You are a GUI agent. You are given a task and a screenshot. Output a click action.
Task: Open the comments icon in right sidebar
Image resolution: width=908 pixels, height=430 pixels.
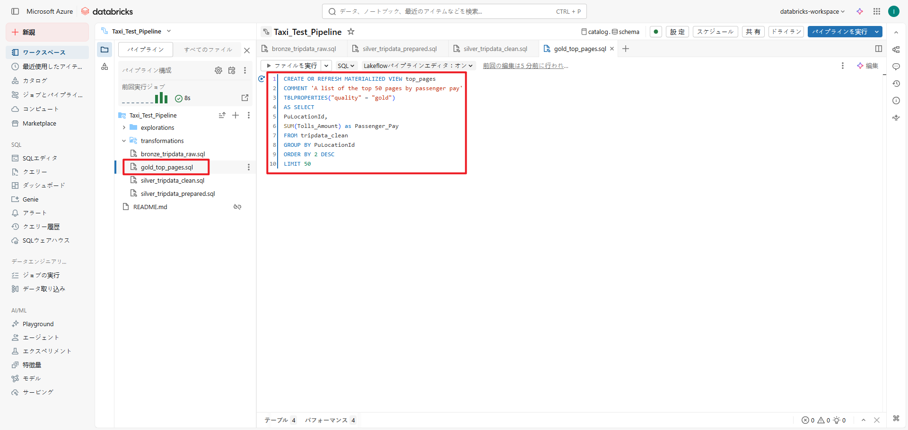pyautogui.click(x=896, y=67)
